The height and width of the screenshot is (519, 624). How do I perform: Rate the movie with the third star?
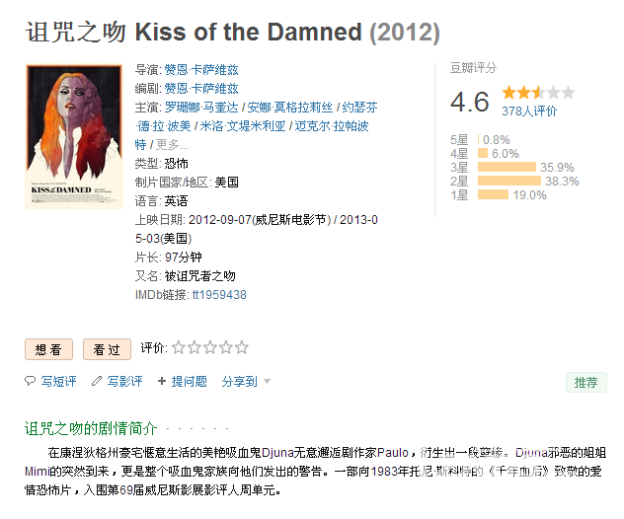(210, 347)
